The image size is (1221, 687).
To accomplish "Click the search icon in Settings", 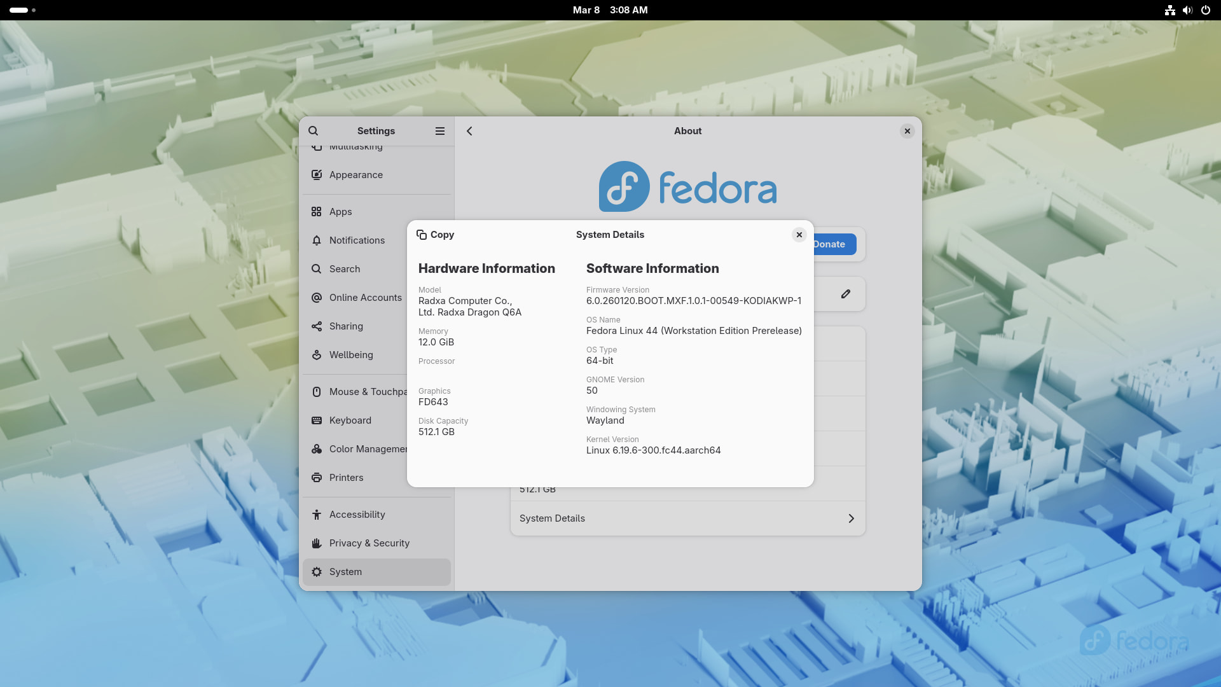I will tap(314, 131).
